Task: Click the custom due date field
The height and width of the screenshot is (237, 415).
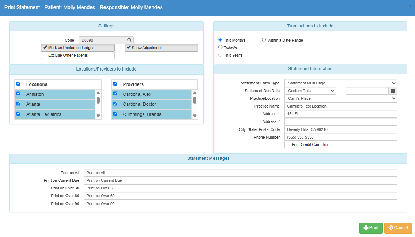Action: [367, 91]
